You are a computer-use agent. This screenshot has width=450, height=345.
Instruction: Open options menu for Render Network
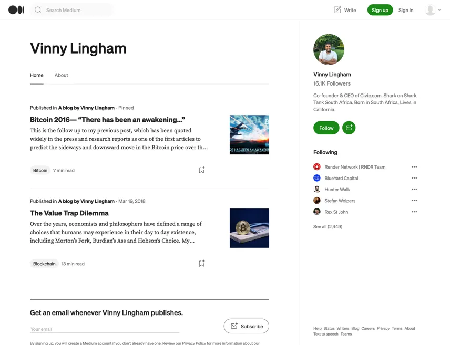(414, 166)
